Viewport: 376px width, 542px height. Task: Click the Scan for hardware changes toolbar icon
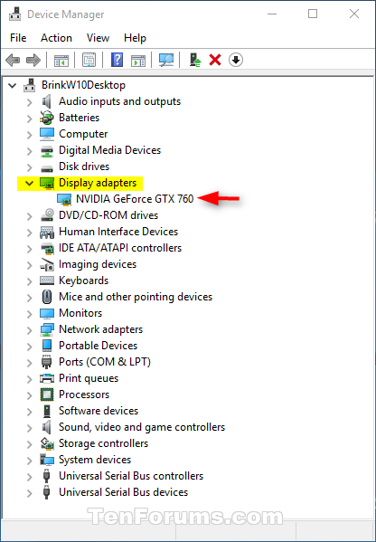pyautogui.click(x=166, y=60)
